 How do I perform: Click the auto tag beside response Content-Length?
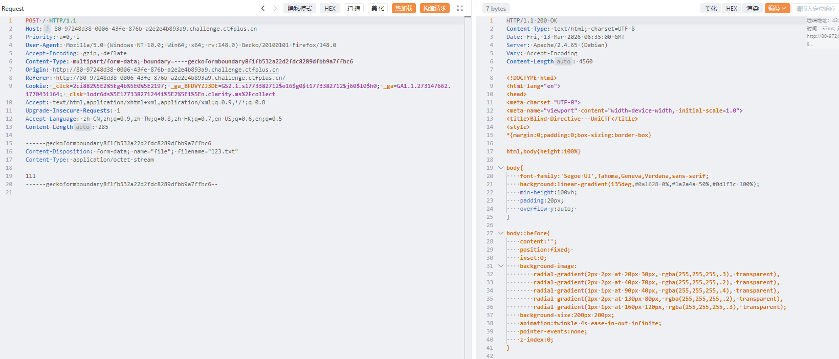click(x=563, y=62)
